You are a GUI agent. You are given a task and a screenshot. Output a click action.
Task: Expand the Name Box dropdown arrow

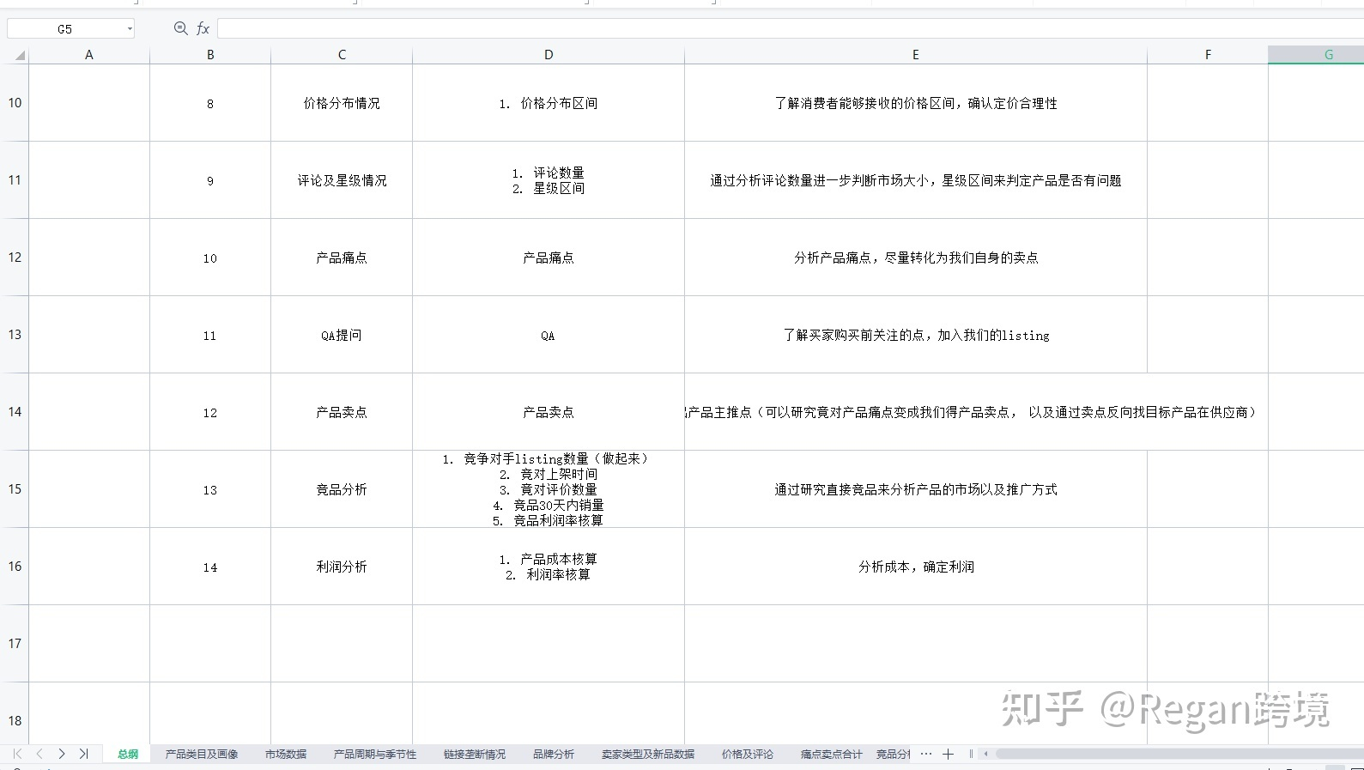click(130, 29)
